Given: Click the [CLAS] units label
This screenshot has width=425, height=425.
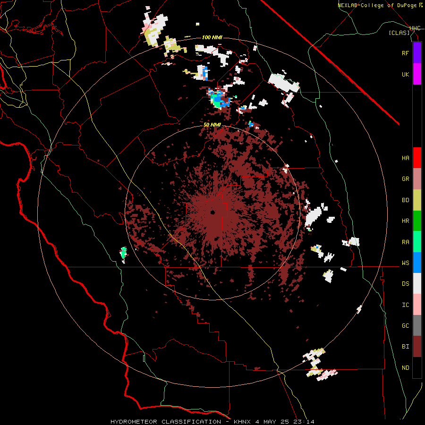Looking at the screenshot, I should click(399, 33).
